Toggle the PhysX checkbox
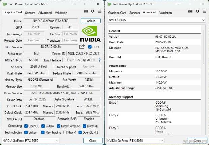Viewport: 209px width, 145px height. (x=65, y=132)
